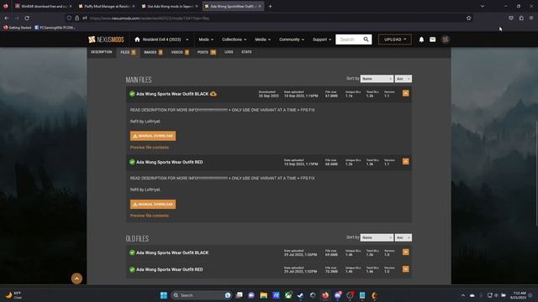Switch to Use Ada Wong mods tab
The height and width of the screenshot is (302, 538).
point(170,6)
